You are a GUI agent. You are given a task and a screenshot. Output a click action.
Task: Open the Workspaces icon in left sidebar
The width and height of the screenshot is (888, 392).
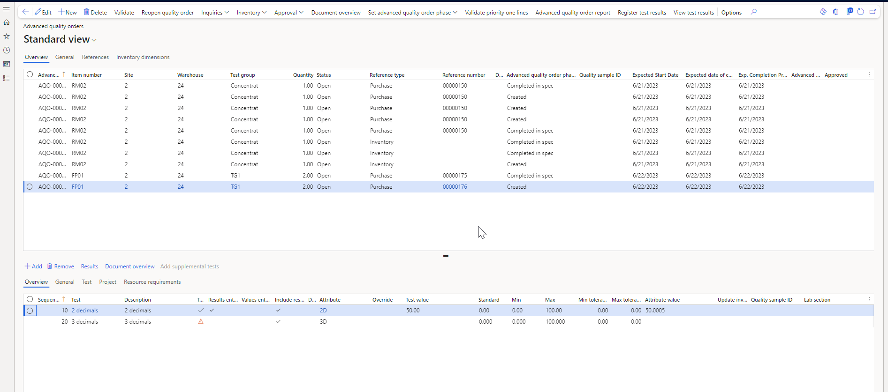pos(7,64)
